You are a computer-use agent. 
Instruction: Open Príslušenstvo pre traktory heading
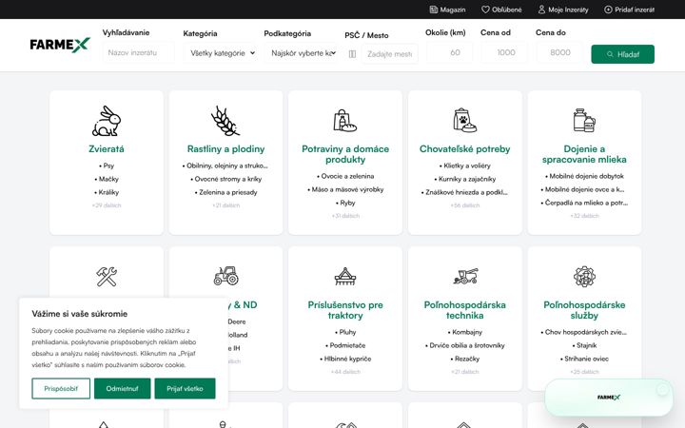[x=345, y=310]
